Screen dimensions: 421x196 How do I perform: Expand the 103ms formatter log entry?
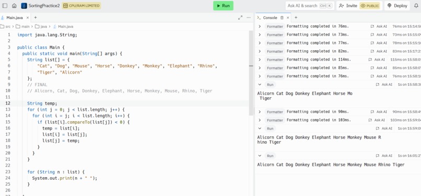pos(260,120)
